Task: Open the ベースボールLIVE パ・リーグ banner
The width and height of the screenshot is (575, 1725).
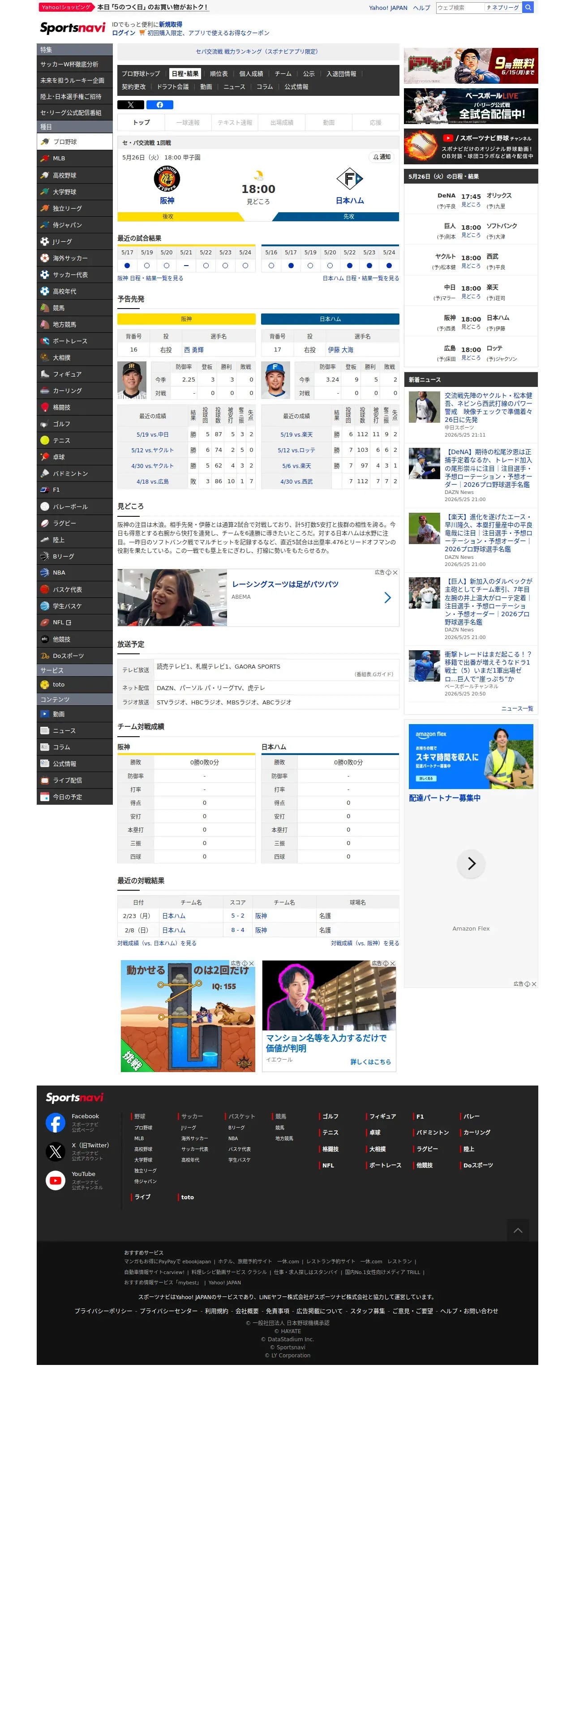Action: pos(471,106)
